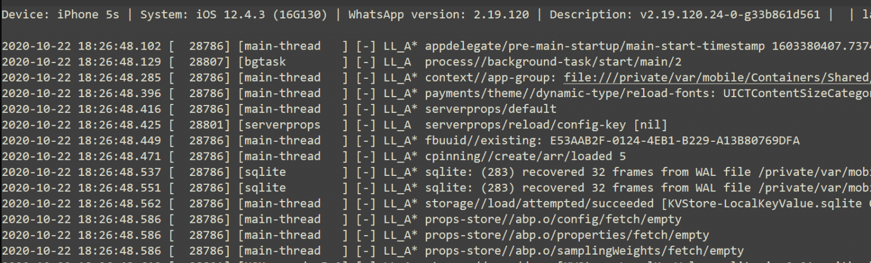Click the 'Device: iPhone 5s' header text
Image resolution: width=871 pixels, height=263 pixels.
click(x=59, y=14)
